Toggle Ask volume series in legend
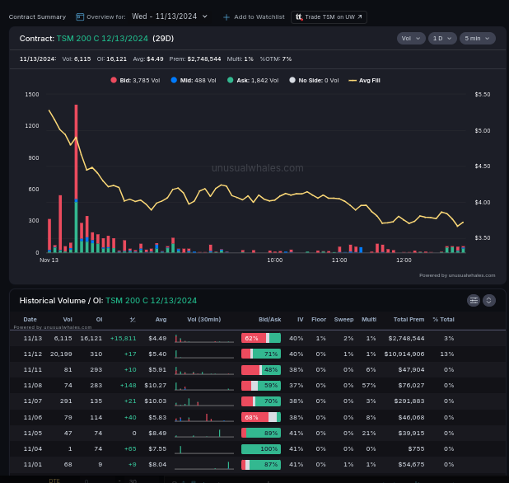Screen dimensions: 509x483 pos(253,80)
